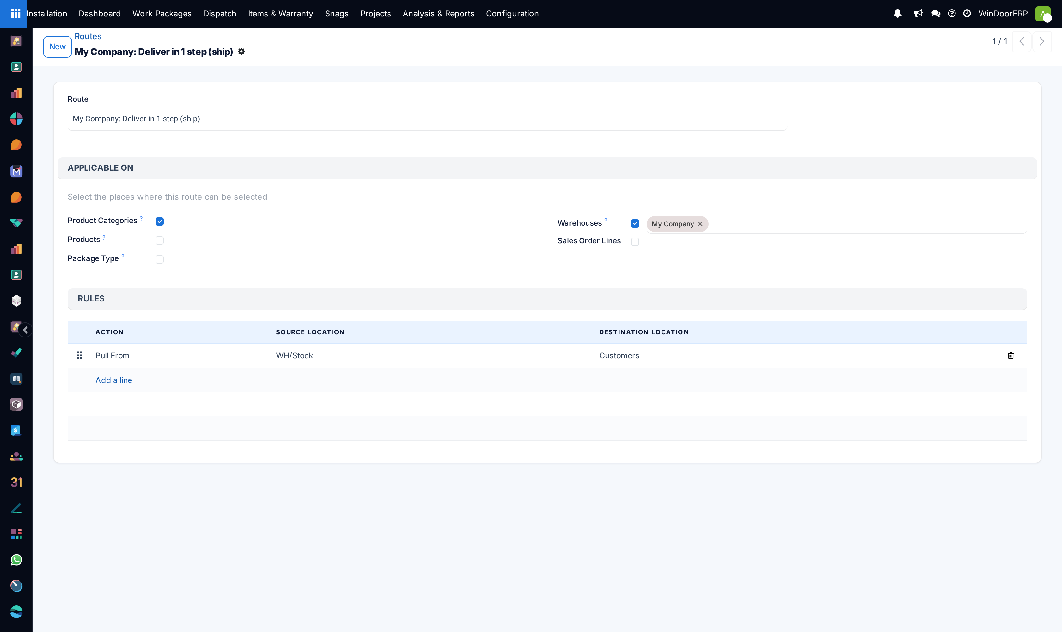The width and height of the screenshot is (1062, 632).
Task: Open the Dashboard menu
Action: pos(100,14)
